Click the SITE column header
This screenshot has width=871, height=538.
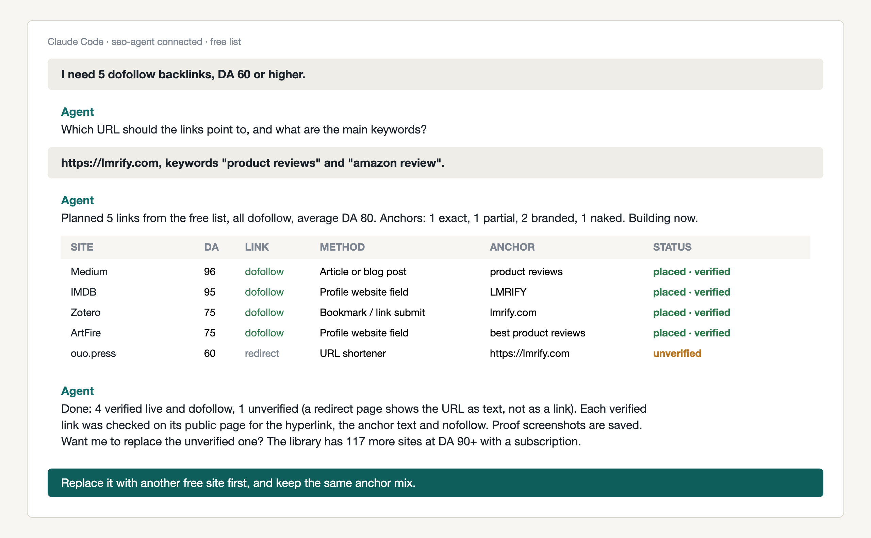click(82, 247)
